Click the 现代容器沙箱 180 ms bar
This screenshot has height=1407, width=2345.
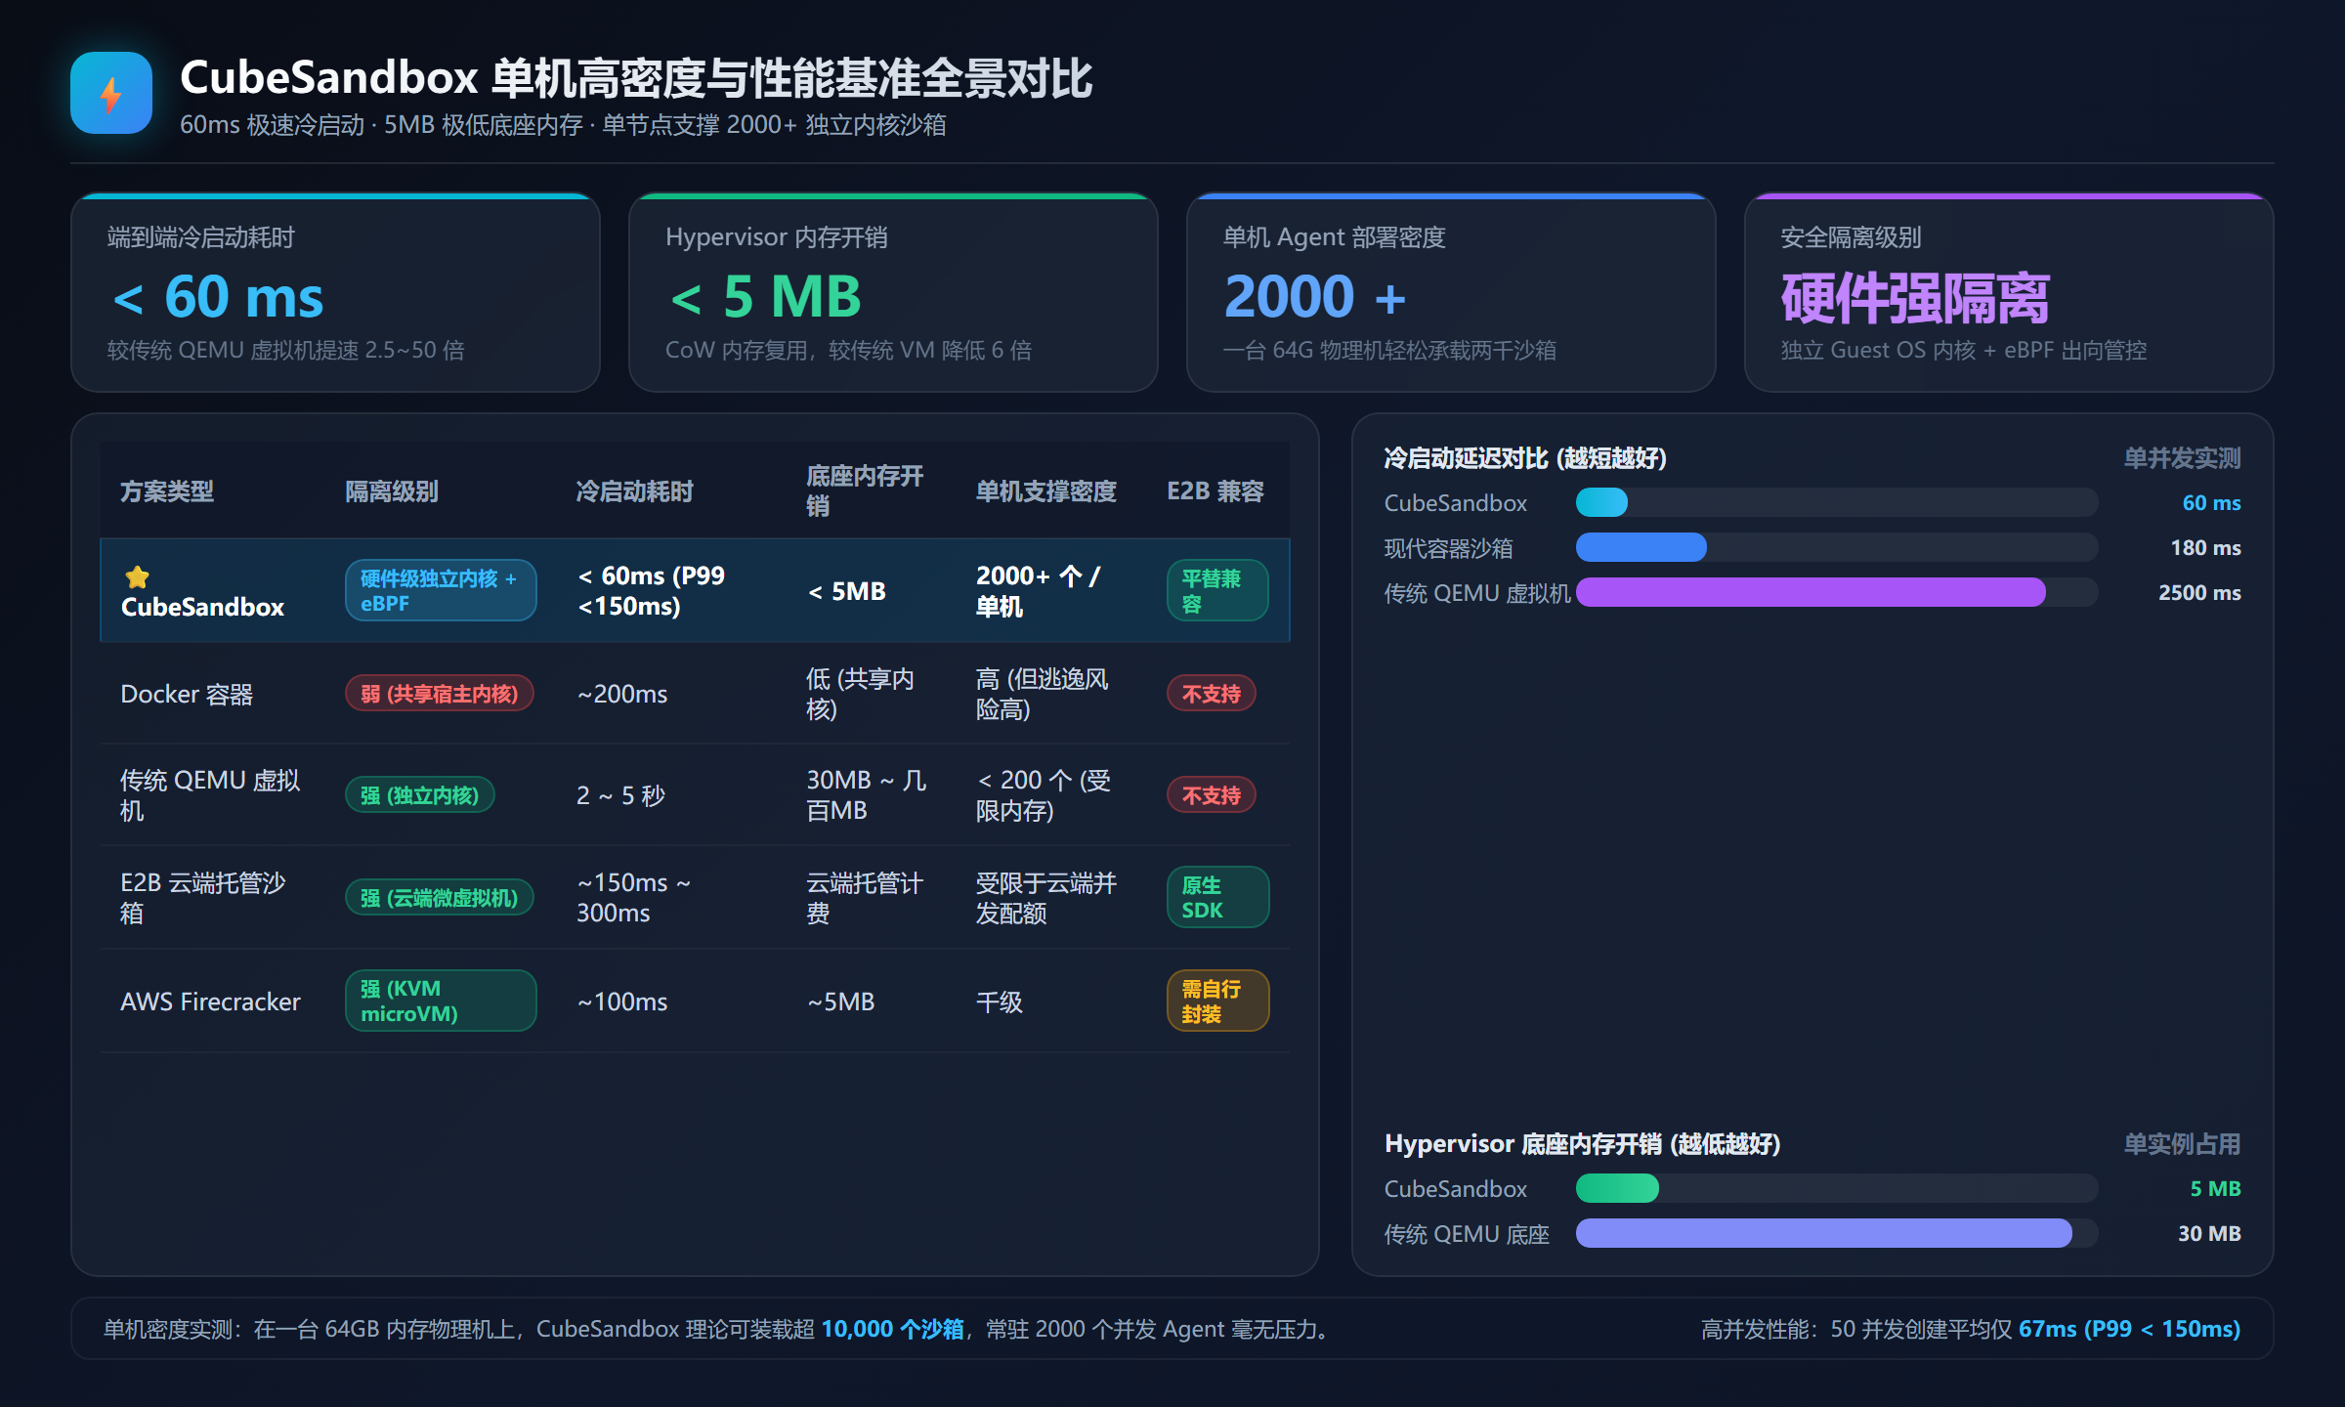click(x=1641, y=547)
